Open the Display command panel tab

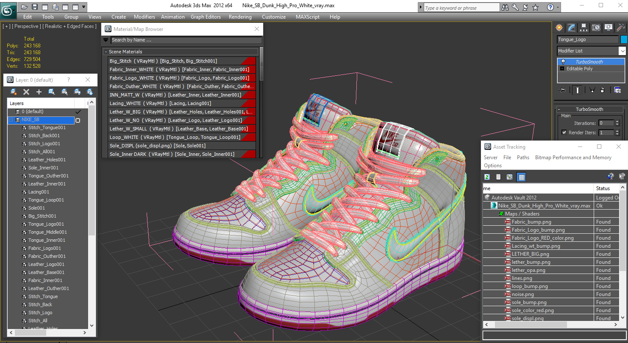[609, 28]
